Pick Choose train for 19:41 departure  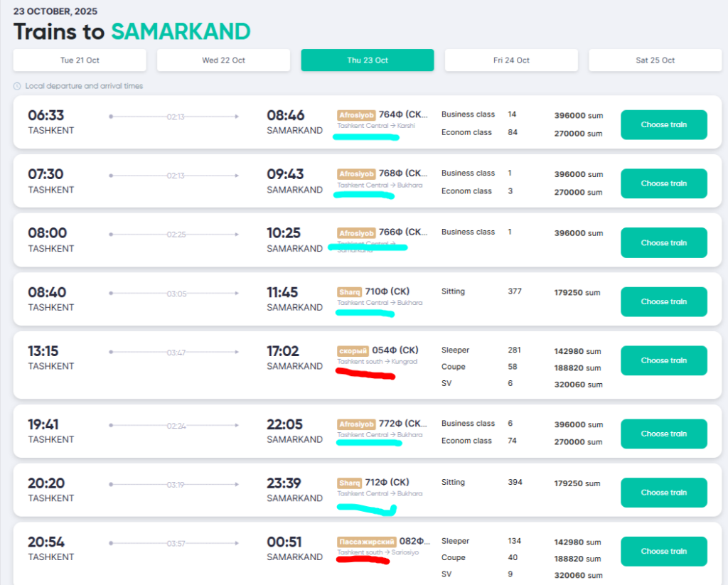663,434
